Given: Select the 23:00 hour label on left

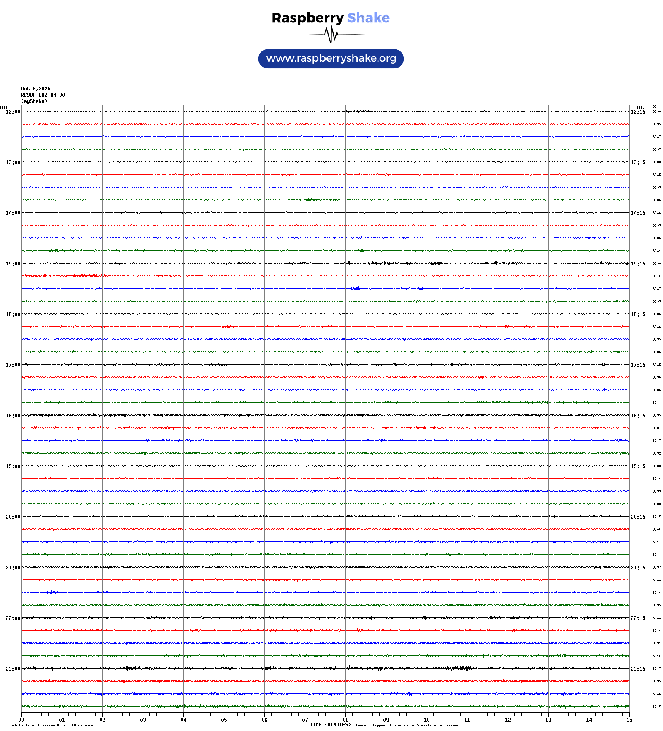Looking at the screenshot, I should click(x=13, y=669).
